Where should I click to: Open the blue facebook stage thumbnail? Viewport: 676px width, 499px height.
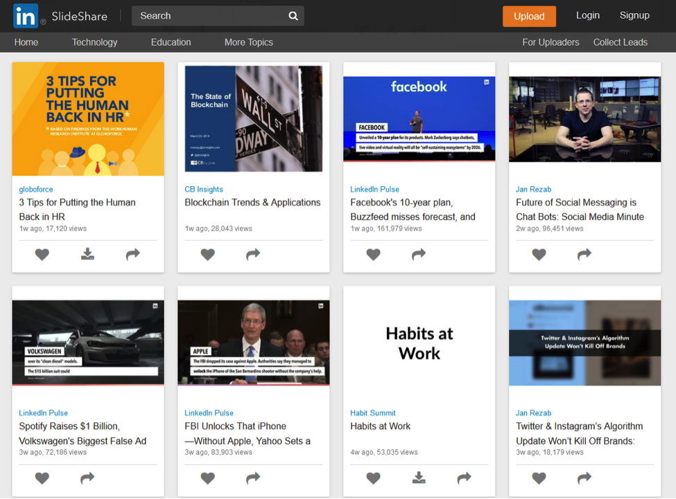pyautogui.click(x=419, y=119)
